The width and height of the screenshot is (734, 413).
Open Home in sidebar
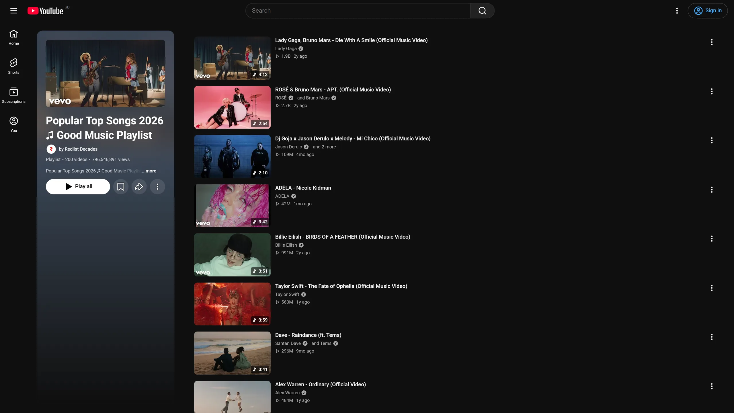pos(14,37)
